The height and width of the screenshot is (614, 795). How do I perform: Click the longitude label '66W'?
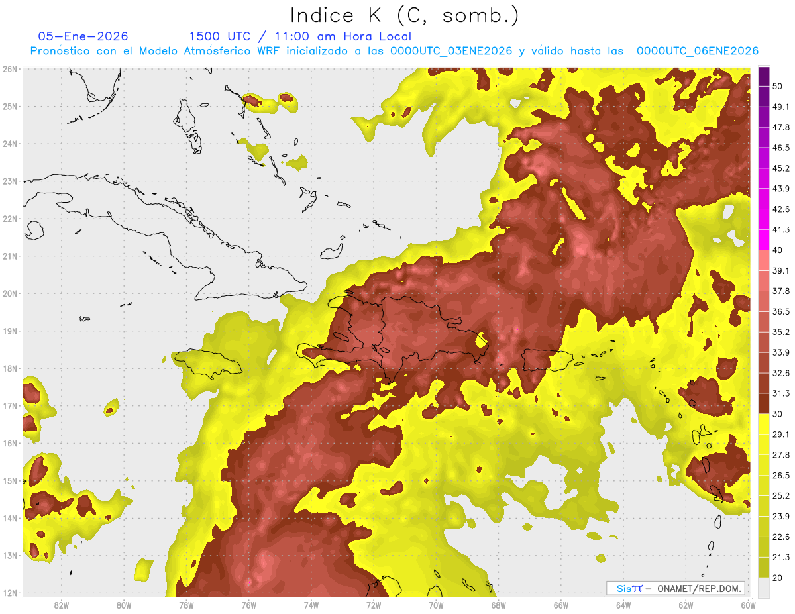tap(560, 605)
